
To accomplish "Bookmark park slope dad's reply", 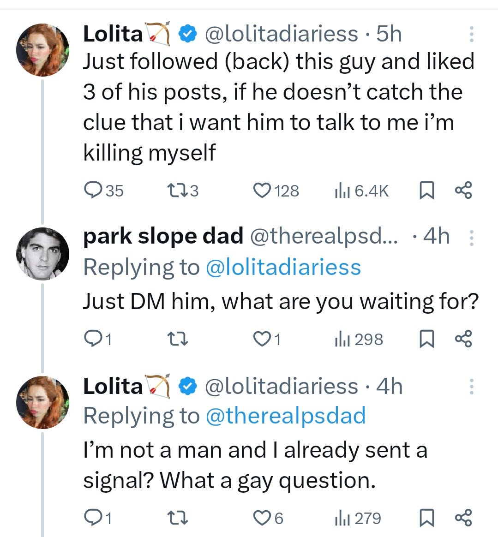I will point(426,340).
